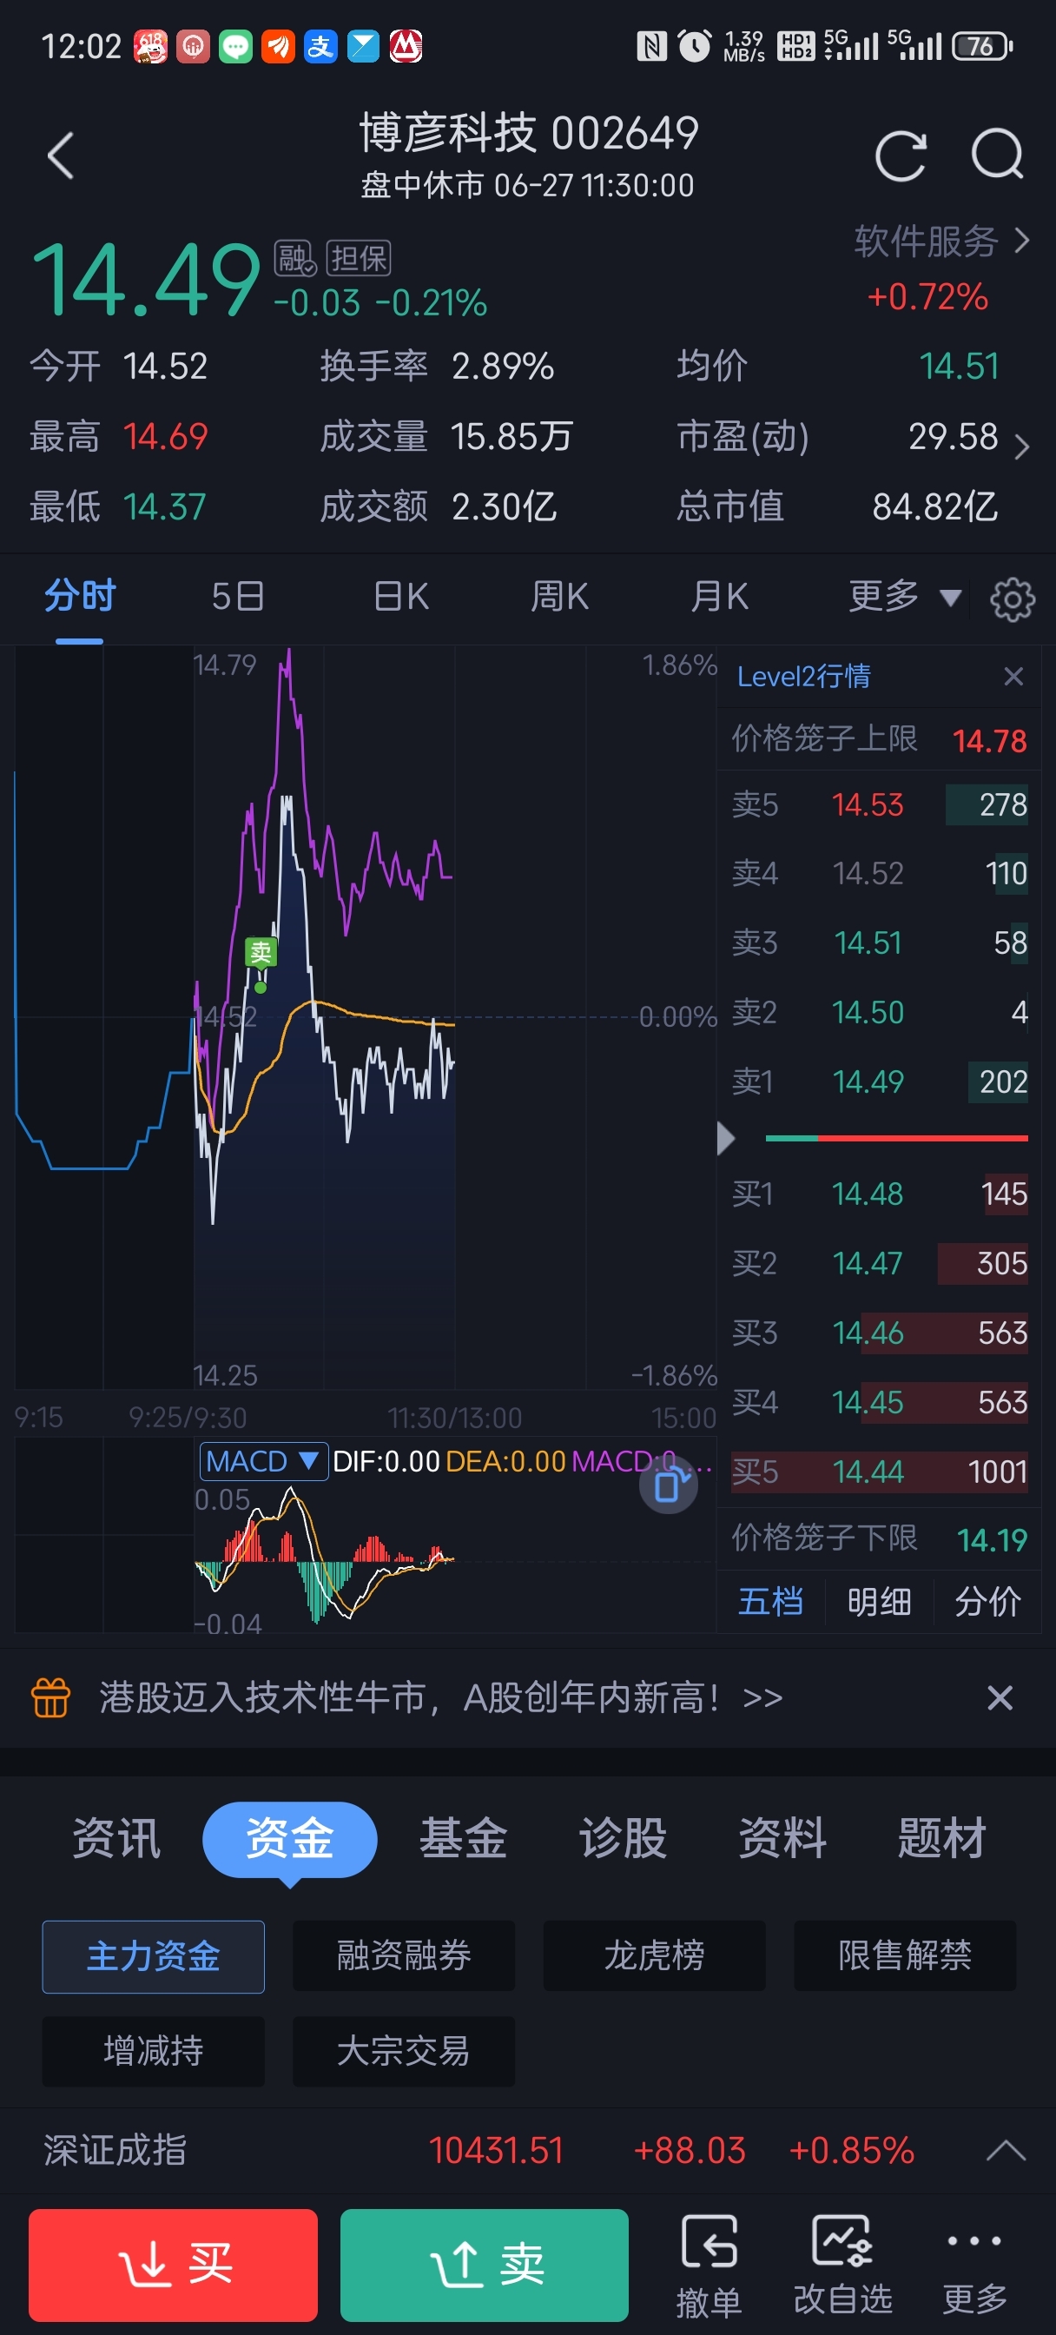Open the 诊股 stock diagnosis tab

click(x=623, y=1838)
